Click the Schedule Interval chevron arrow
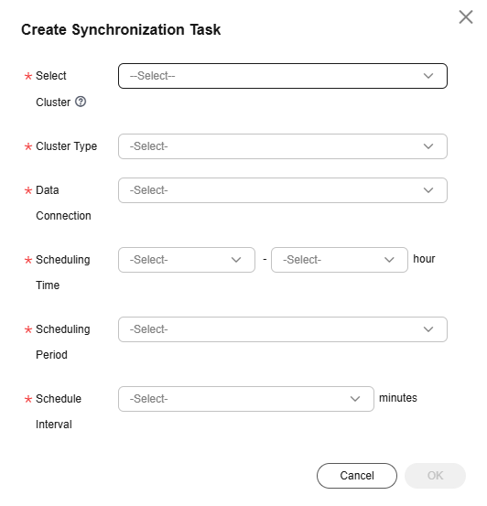The height and width of the screenshot is (506, 487). point(355,399)
